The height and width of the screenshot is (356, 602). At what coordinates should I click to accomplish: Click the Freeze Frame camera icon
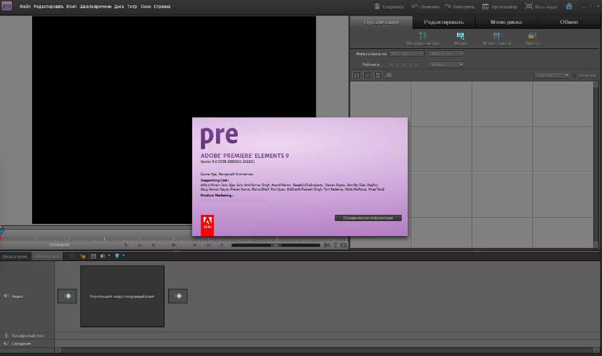(343, 245)
